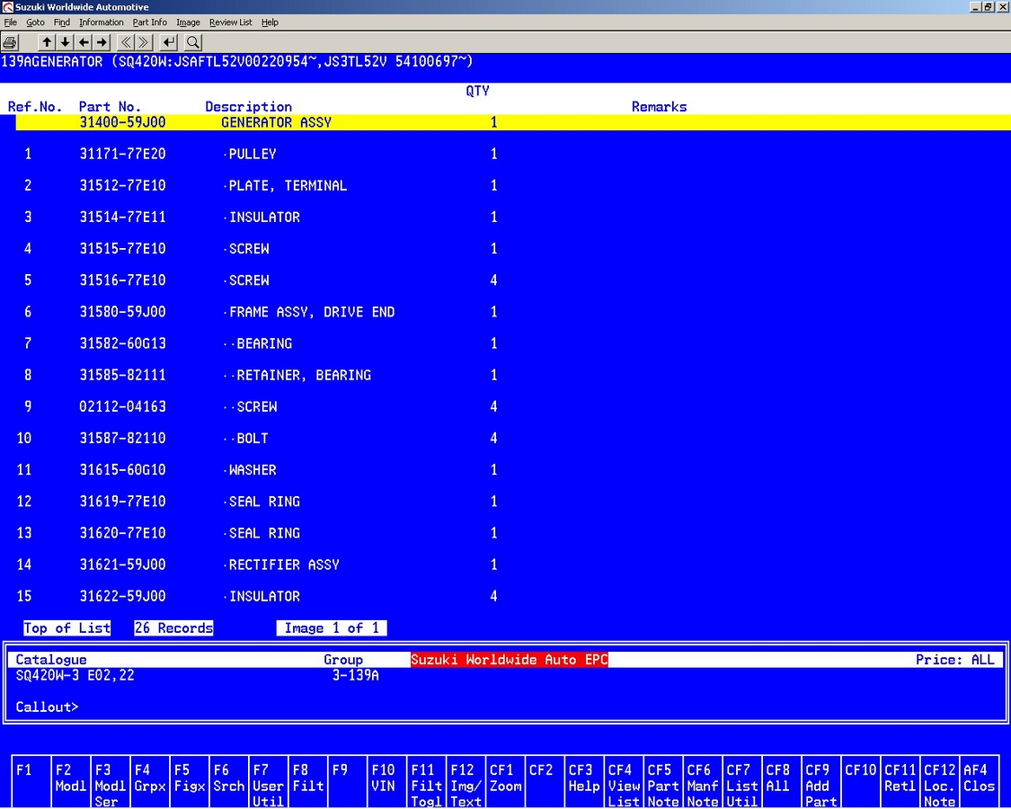The height and width of the screenshot is (809, 1011).
Task: Click the F5 Figx function button
Action: [190, 781]
